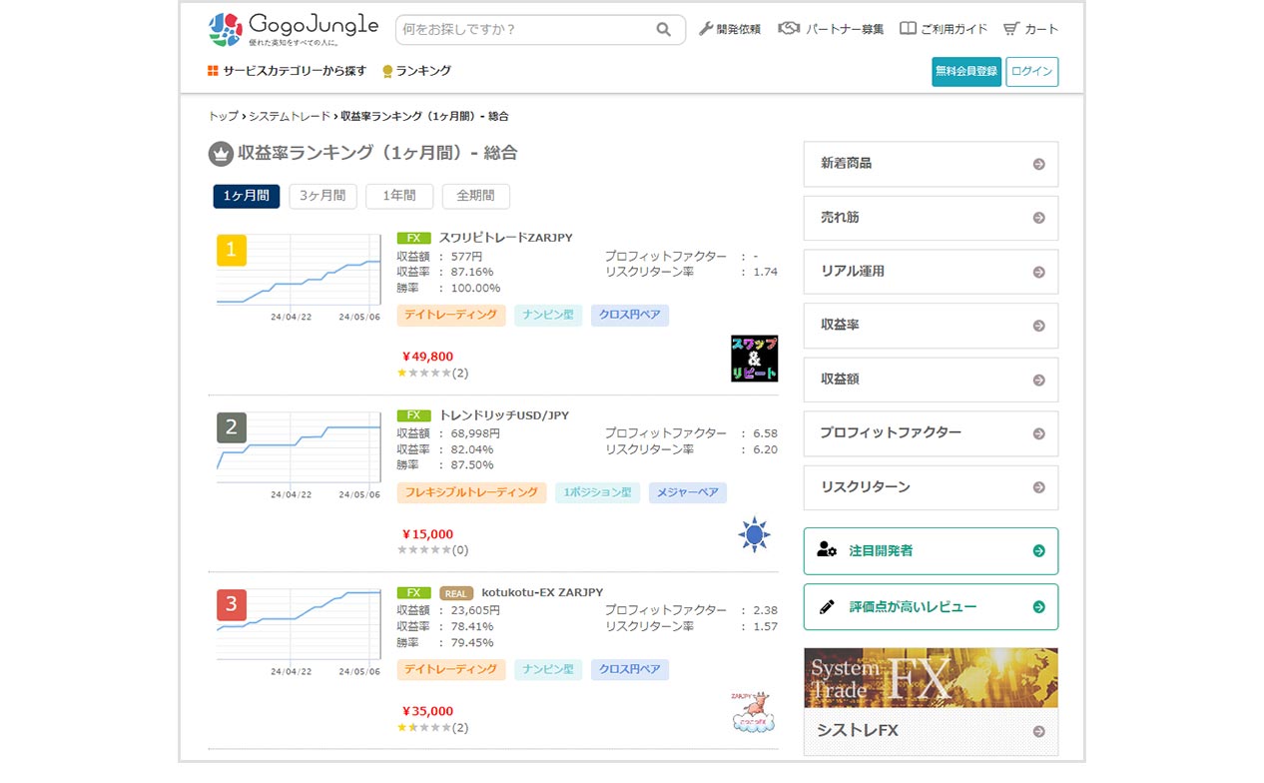Click FX badge on スワリピトレードZARJPY
Viewport: 1264px width, 783px height.
[413, 239]
